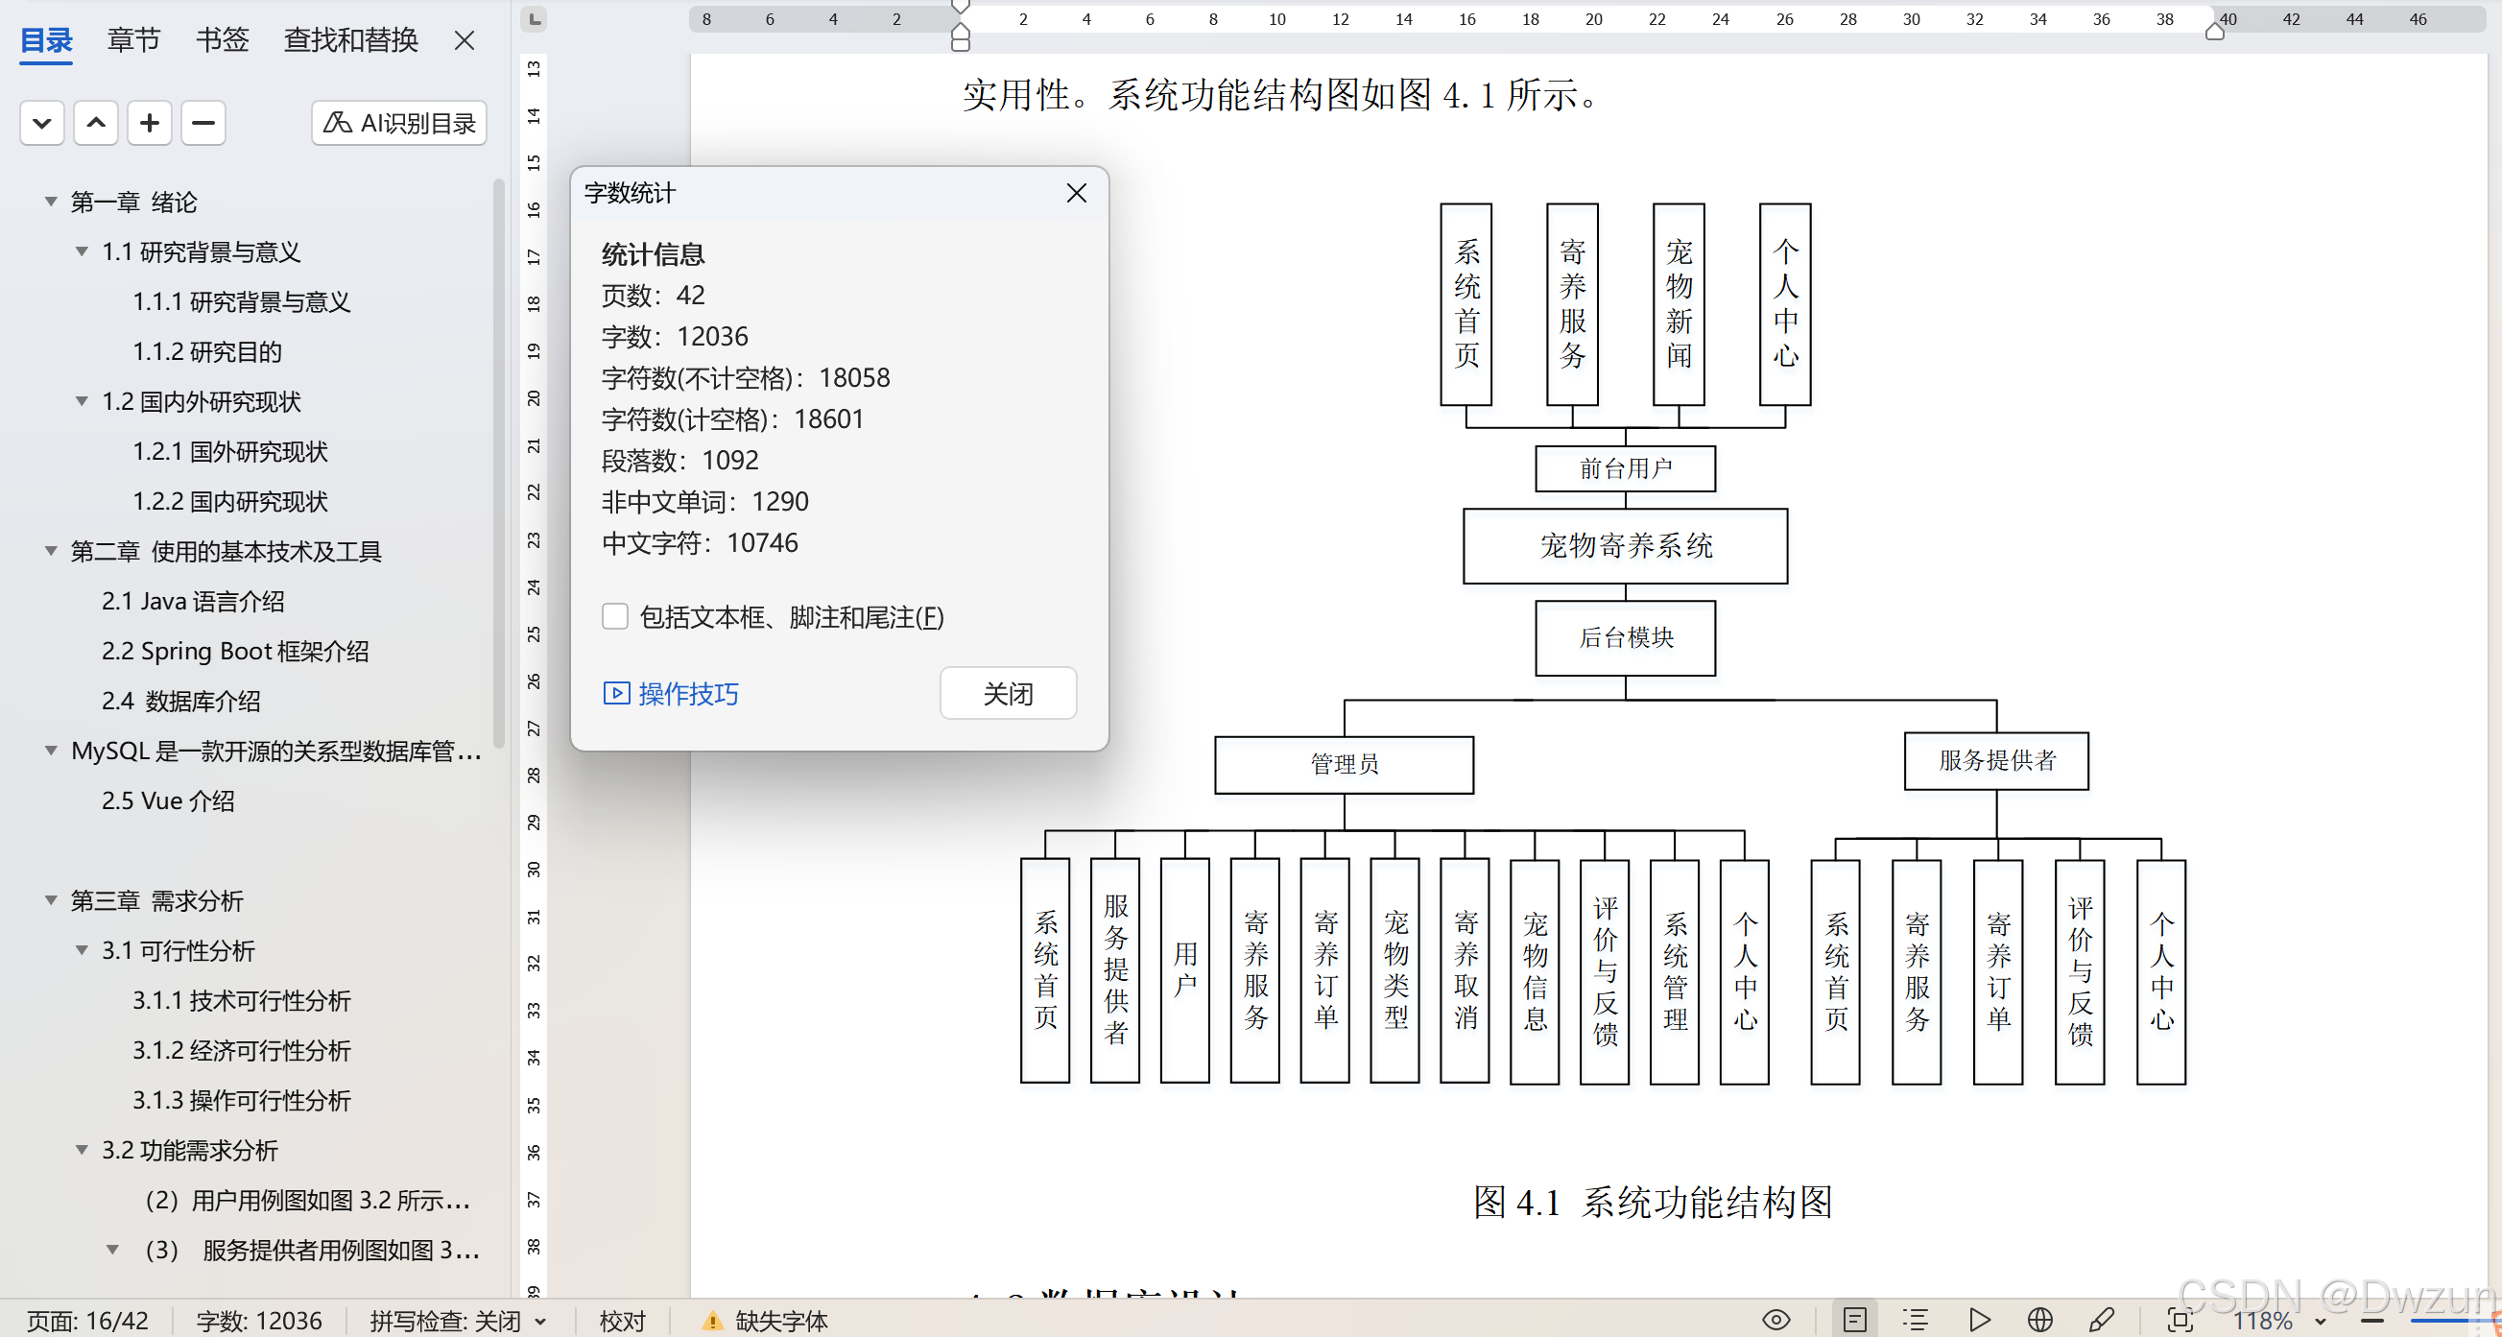Image resolution: width=2502 pixels, height=1337 pixels.
Task: Click the eye protection mode icon
Action: 1775,1320
